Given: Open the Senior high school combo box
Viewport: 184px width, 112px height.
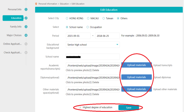Looking at the screenshot, I should [93, 45].
